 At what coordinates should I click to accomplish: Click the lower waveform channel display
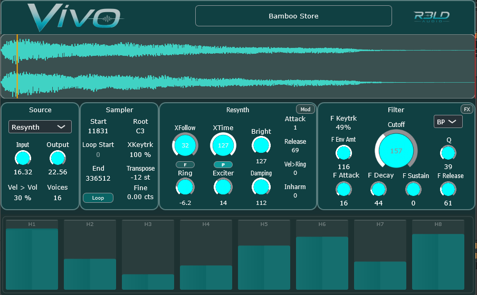[x=237, y=83]
